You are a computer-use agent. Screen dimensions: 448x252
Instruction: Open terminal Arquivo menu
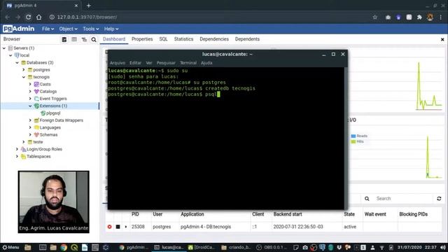pos(118,63)
